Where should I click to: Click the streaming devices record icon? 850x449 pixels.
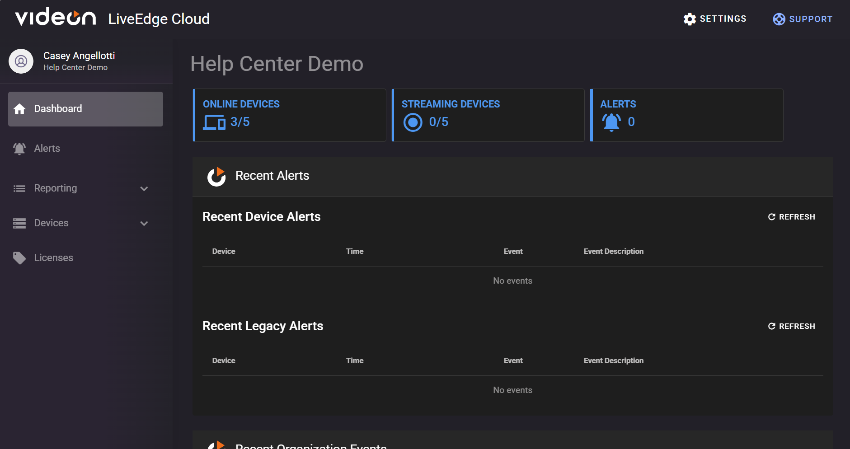[413, 122]
